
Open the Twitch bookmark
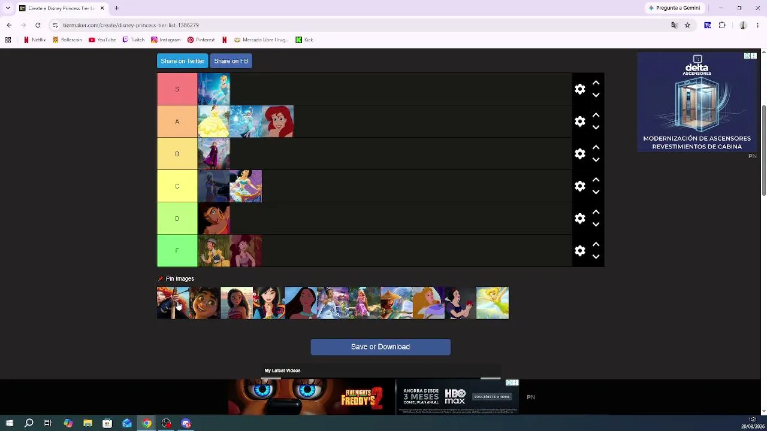click(134, 40)
